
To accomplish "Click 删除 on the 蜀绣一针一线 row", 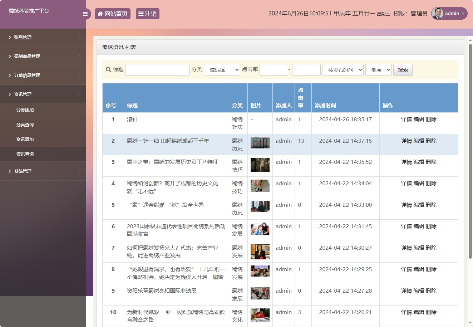I will tap(432, 141).
